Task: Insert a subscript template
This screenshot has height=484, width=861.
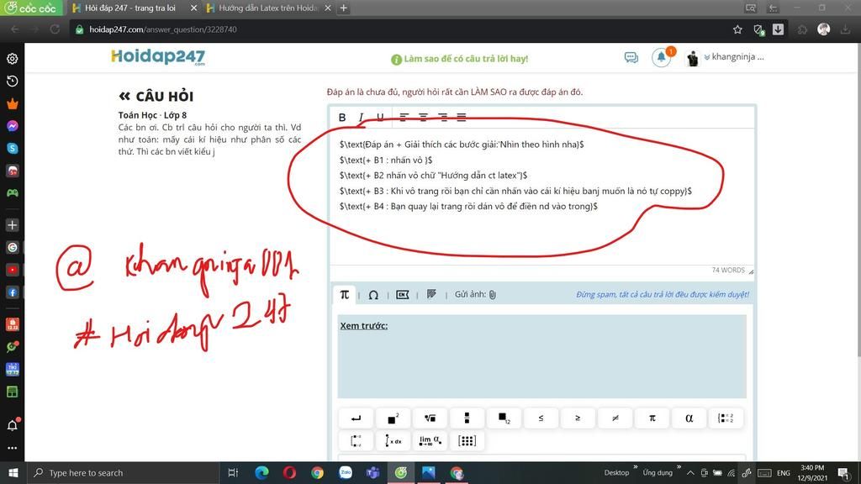Action: [504, 418]
